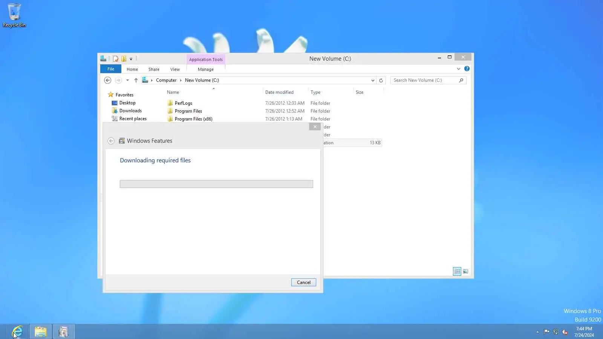Click the download progress bar
The image size is (603, 339).
pos(216,184)
